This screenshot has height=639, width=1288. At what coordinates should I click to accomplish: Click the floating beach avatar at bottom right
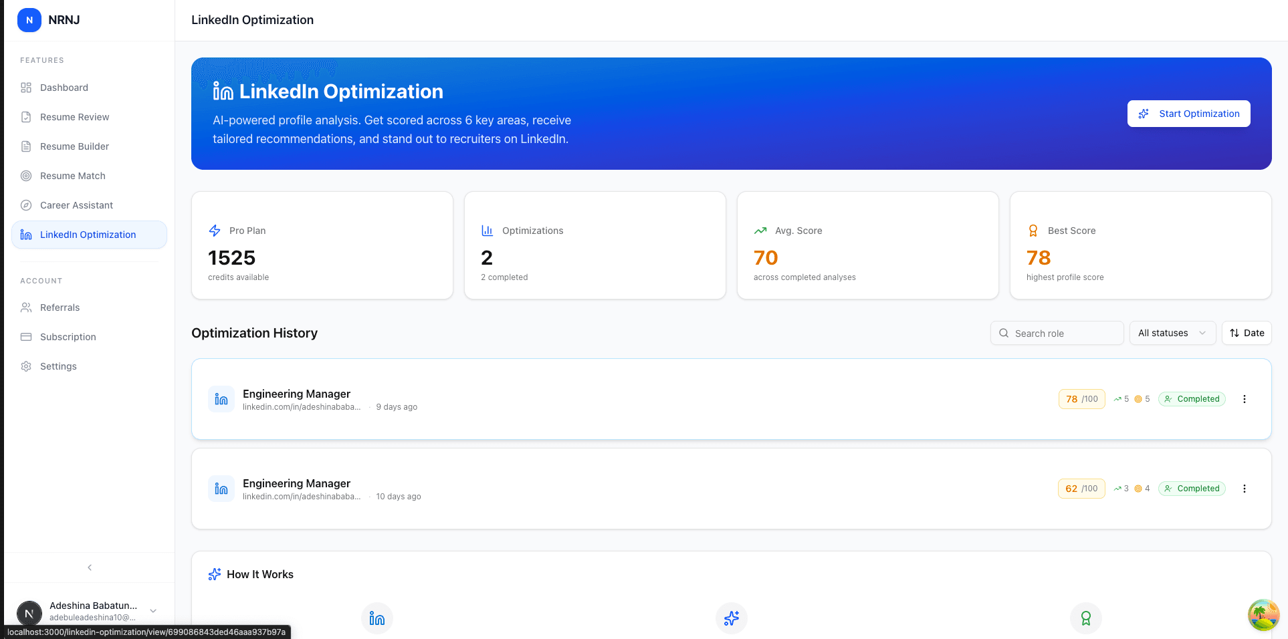coord(1263,615)
